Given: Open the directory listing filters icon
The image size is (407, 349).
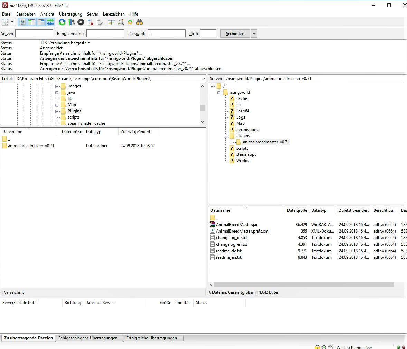Looking at the screenshot, I should pyautogui.click(x=111, y=22).
